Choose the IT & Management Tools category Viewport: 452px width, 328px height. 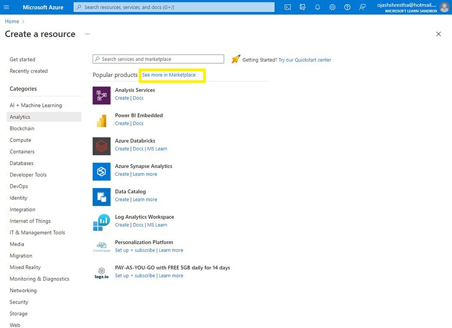pos(37,233)
